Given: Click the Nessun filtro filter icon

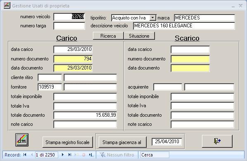Looking at the screenshot, I should click(x=102, y=155).
